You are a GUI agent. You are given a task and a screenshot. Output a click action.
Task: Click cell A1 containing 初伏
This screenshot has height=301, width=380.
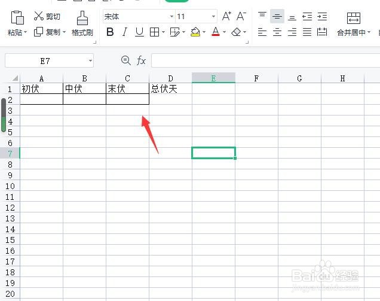41,89
